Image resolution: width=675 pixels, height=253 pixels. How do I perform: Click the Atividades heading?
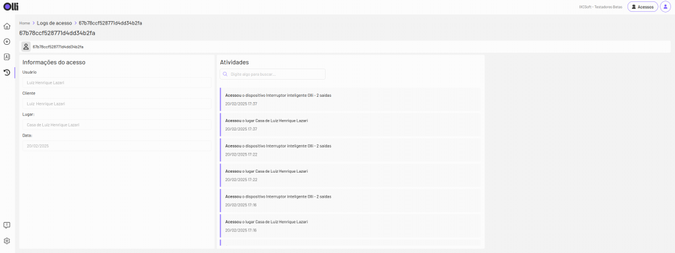pos(234,63)
